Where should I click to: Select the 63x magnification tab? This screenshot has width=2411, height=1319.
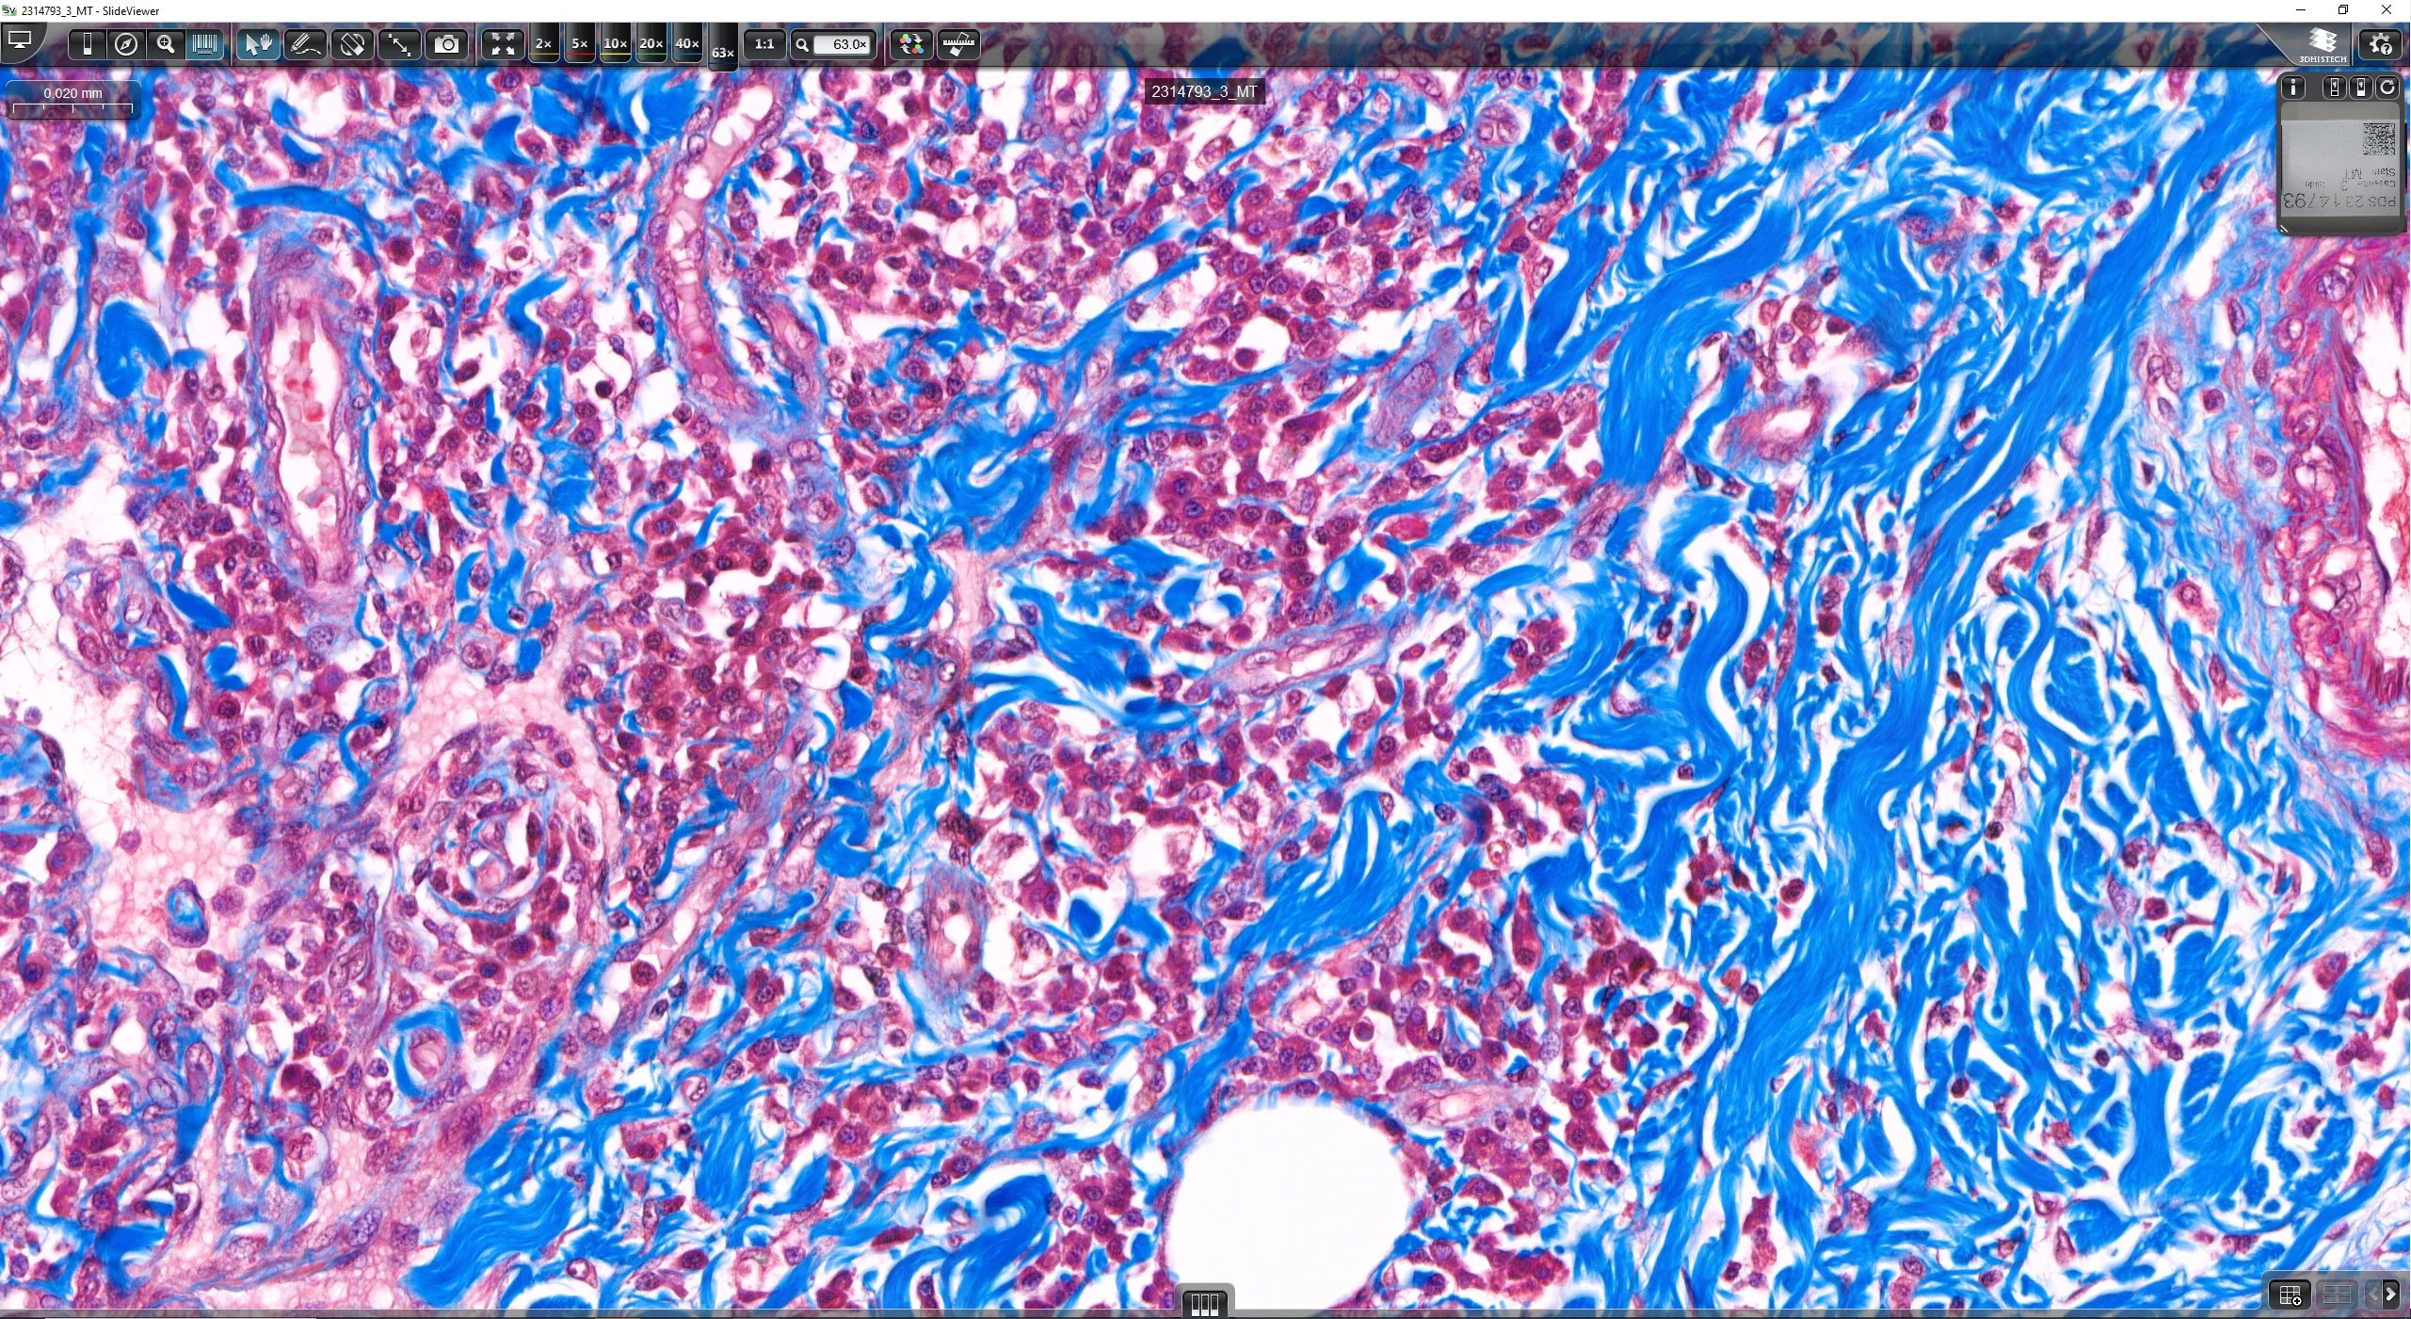[722, 51]
